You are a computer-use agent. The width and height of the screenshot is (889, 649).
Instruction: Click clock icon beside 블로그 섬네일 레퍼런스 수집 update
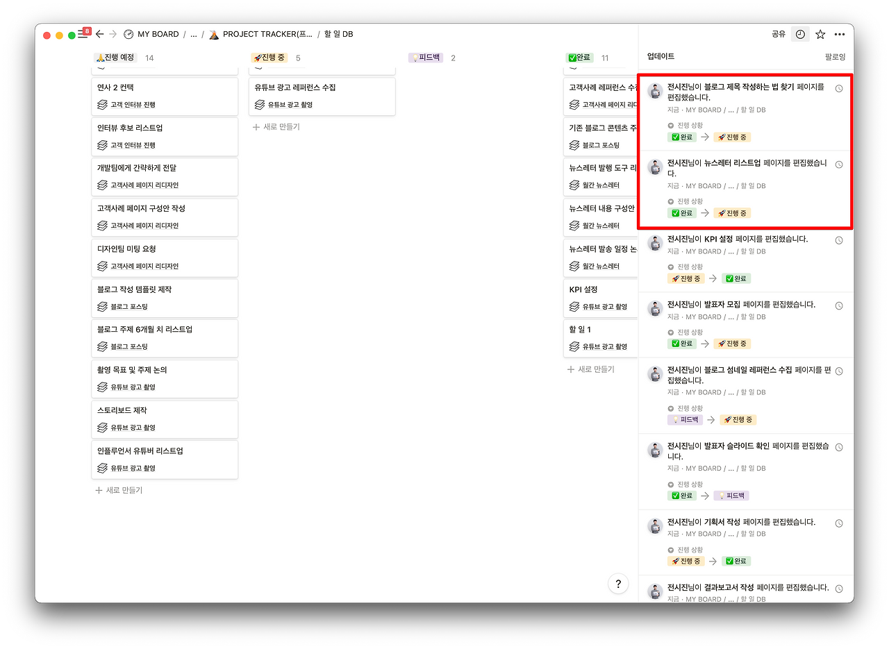[839, 371]
